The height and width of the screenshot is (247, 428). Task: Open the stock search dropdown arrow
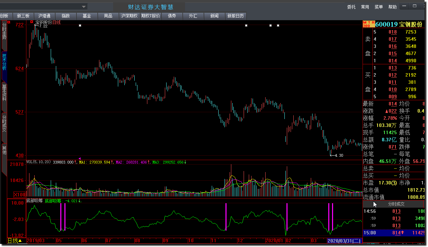click(84, 6)
